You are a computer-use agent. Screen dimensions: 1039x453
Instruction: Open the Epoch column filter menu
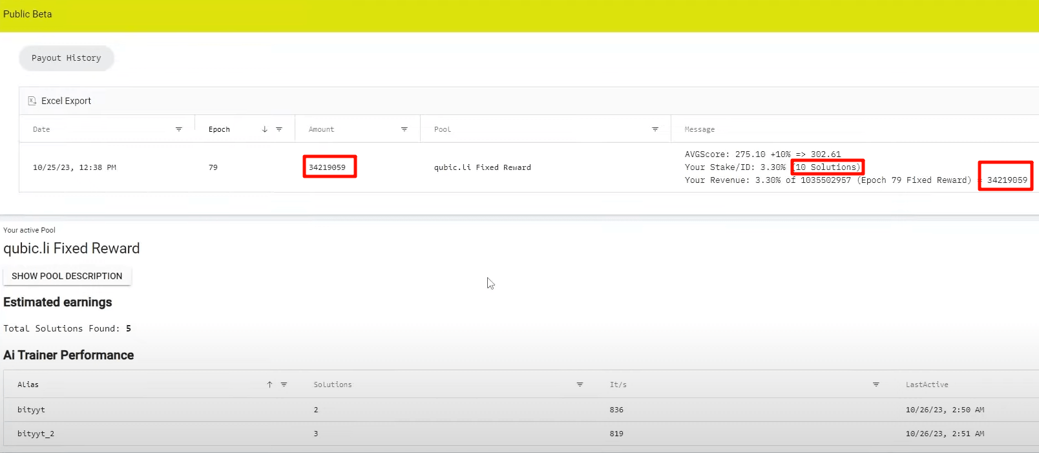pos(279,129)
